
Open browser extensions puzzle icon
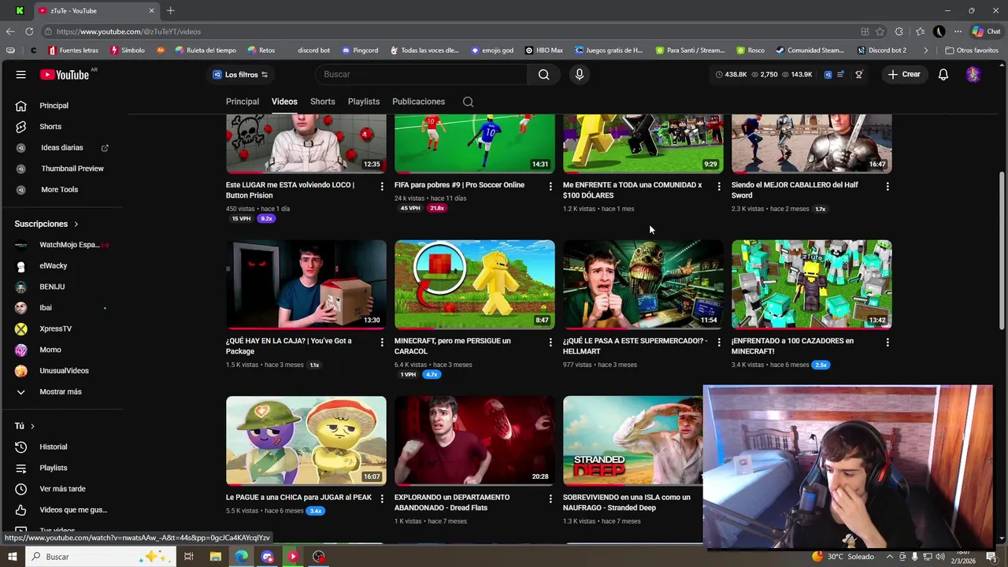[899, 31]
